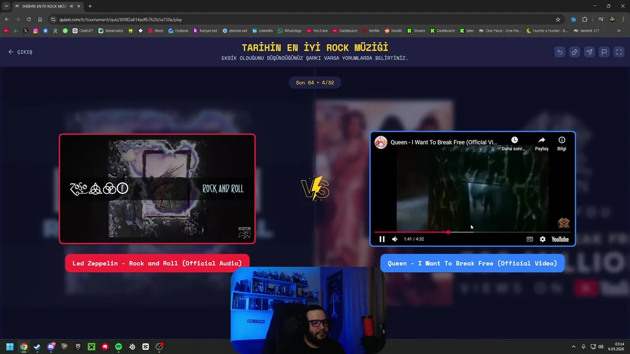
Task: Open the eleman.net bookmark
Action: (235, 30)
